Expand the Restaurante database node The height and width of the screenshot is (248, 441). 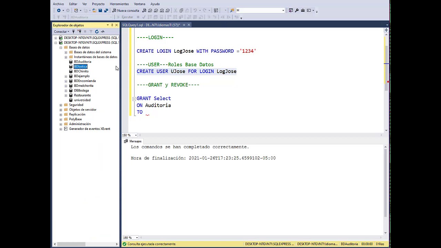coord(66,95)
